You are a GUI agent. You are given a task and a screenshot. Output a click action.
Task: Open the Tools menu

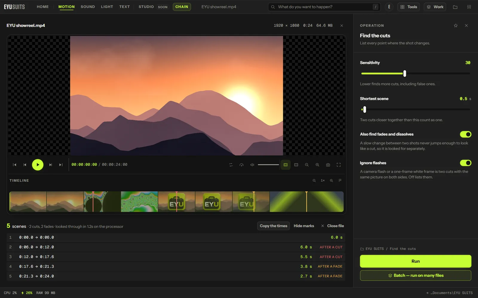point(409,7)
